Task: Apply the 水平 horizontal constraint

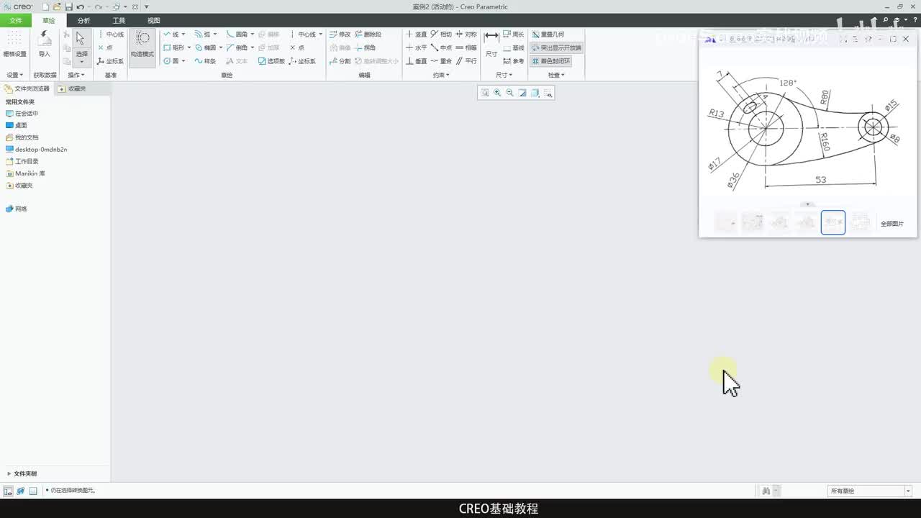Action: point(416,47)
